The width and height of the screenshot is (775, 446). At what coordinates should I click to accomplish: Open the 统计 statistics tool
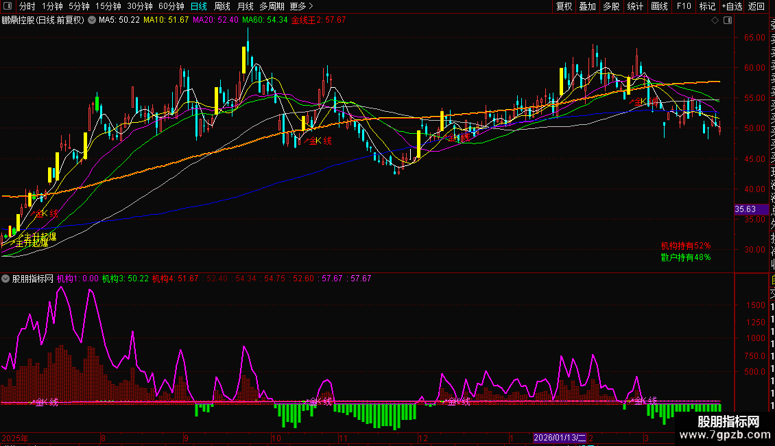(x=635, y=6)
